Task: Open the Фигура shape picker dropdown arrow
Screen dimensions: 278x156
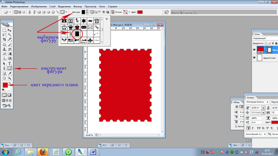Action: tap(87, 12)
